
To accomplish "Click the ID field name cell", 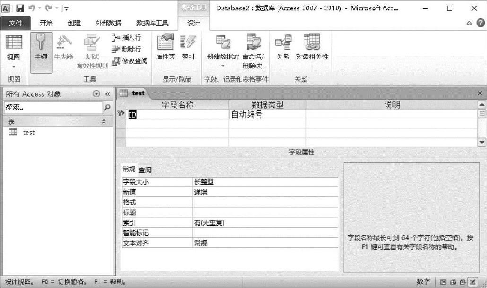I will pos(177,114).
